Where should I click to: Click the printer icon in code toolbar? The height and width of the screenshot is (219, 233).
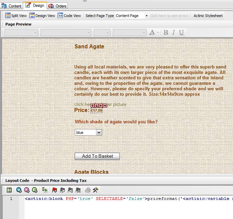pos(88,190)
